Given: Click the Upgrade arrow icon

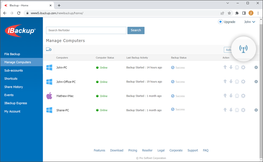Looking at the screenshot, I should click(220, 22).
